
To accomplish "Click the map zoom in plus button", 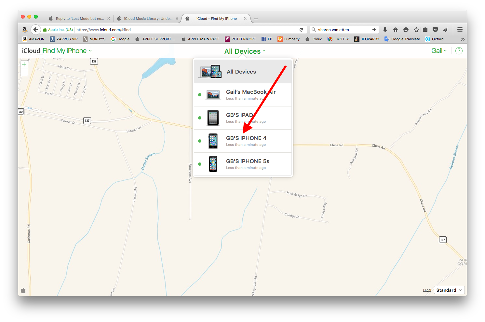I will [24, 64].
